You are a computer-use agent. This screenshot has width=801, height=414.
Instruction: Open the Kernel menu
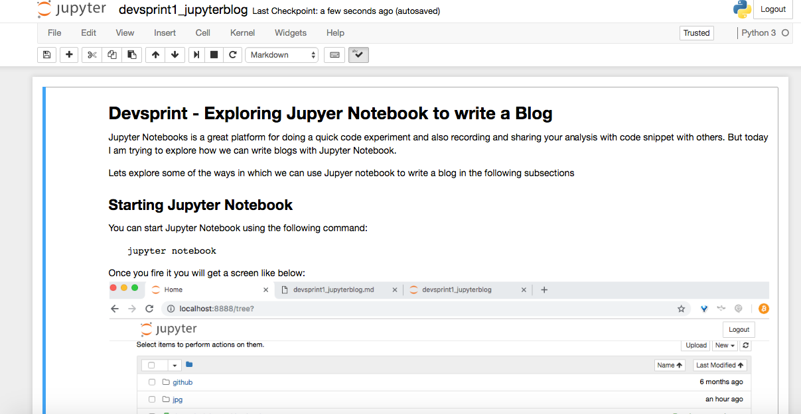242,32
